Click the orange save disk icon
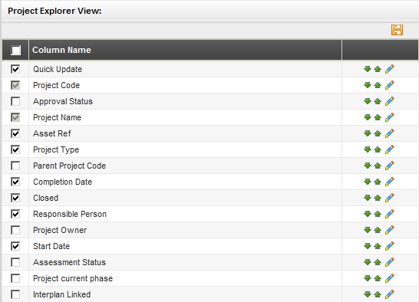419x302 pixels. tap(397, 30)
